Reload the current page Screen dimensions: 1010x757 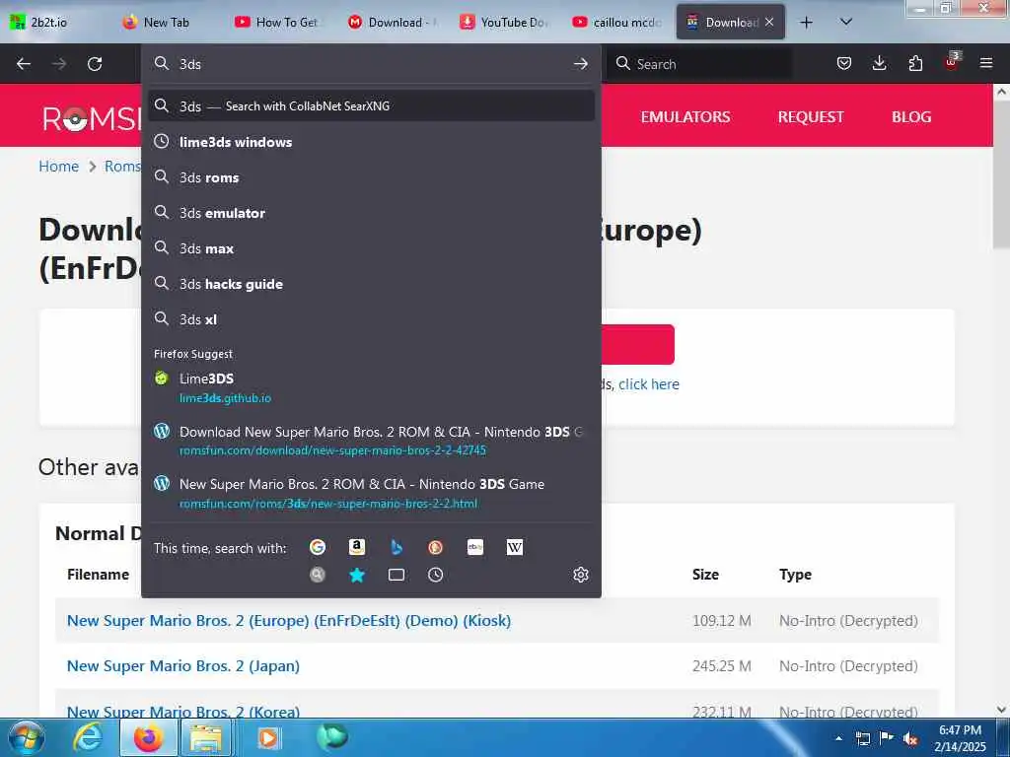click(95, 64)
